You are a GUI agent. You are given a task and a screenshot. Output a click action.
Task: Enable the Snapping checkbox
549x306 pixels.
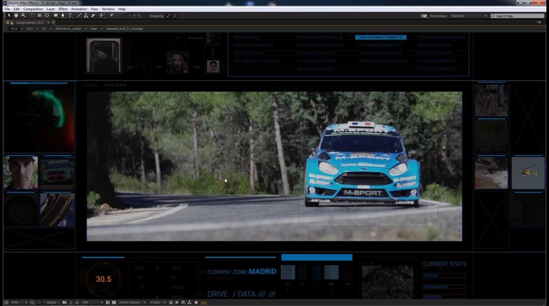[147, 16]
